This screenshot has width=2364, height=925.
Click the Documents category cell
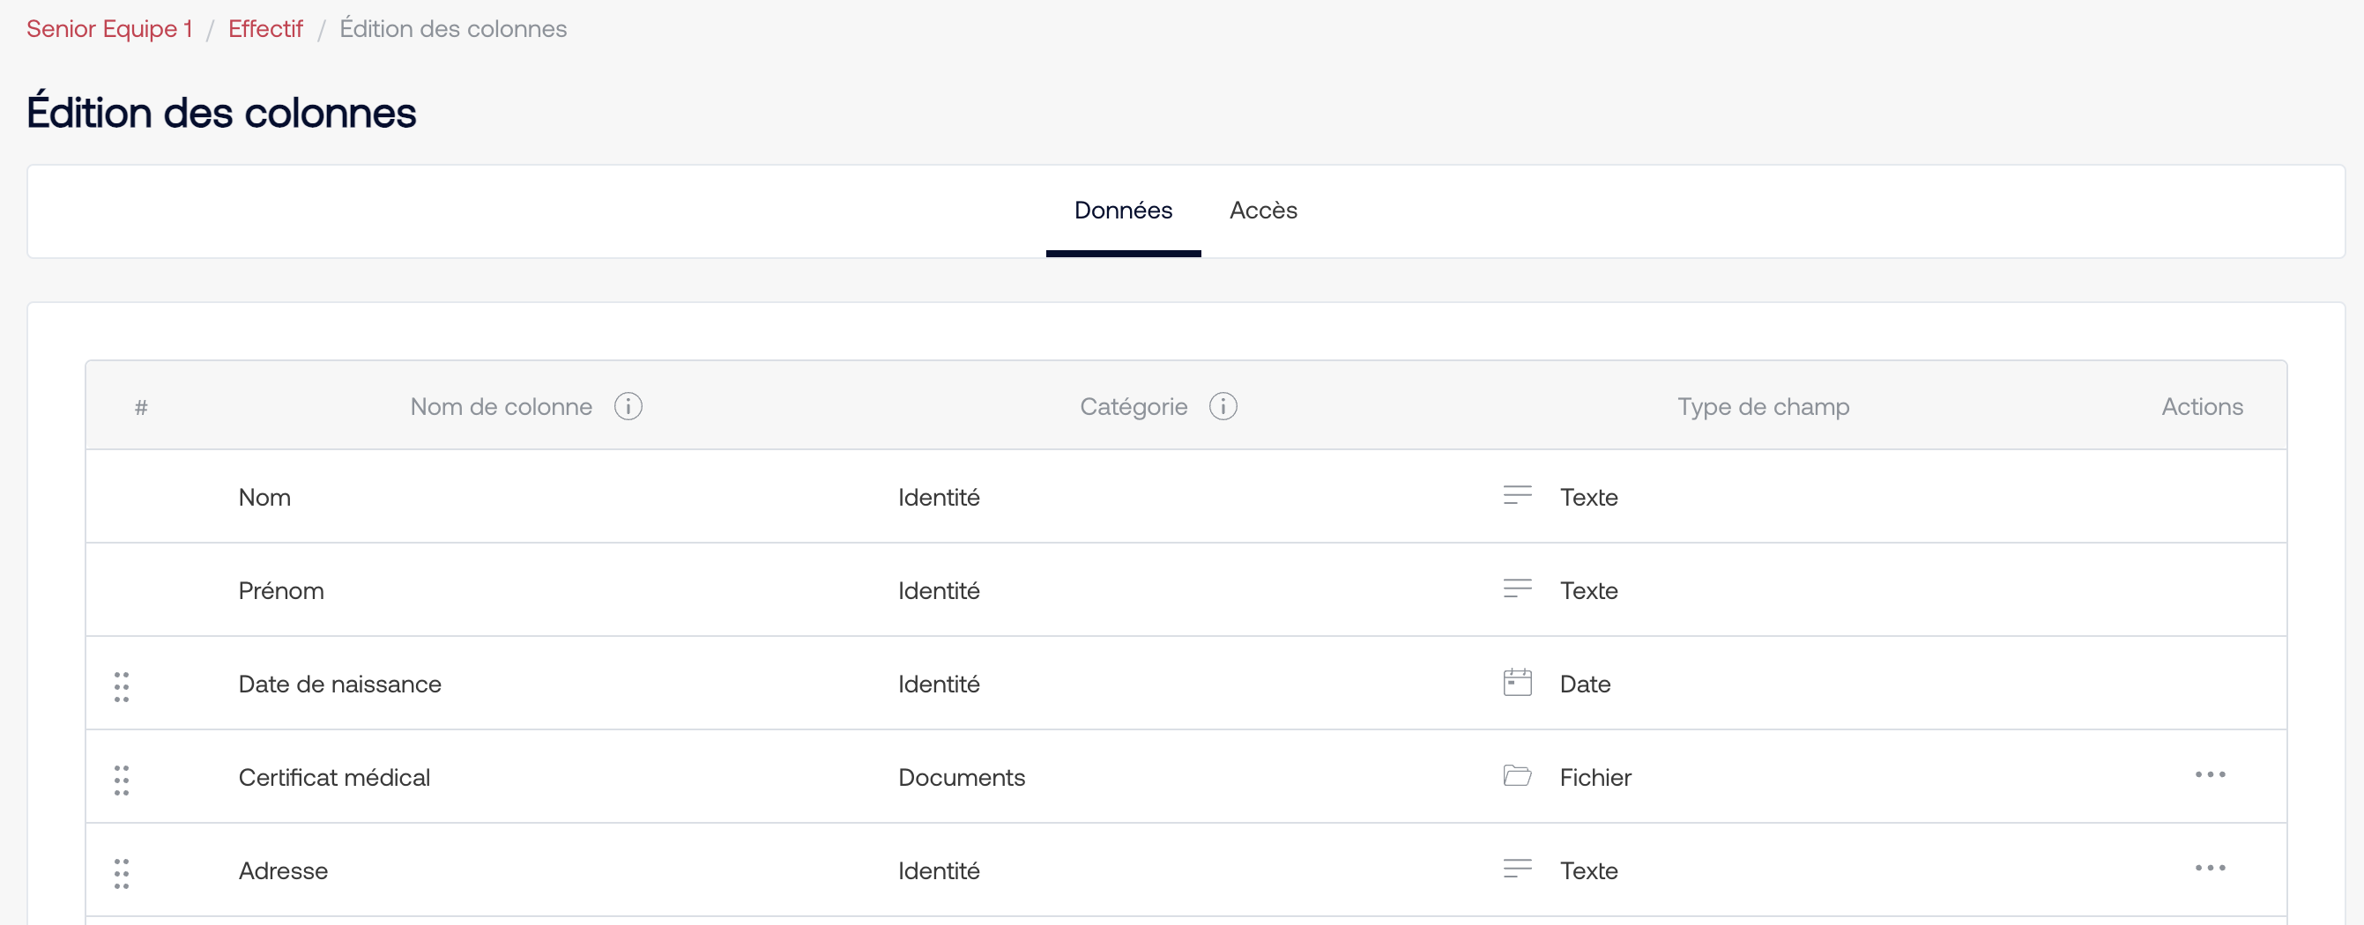[961, 777]
